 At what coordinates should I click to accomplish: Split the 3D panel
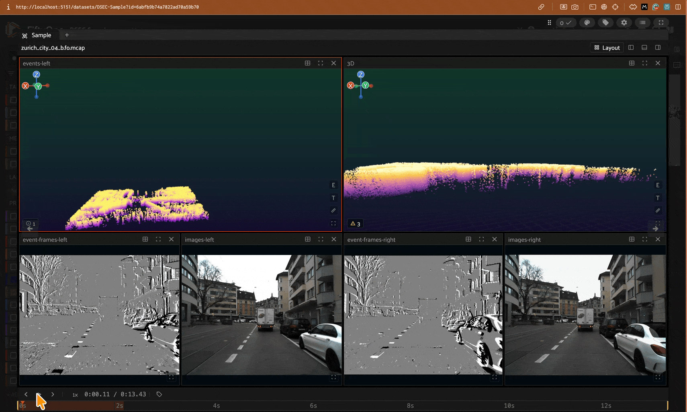click(632, 63)
